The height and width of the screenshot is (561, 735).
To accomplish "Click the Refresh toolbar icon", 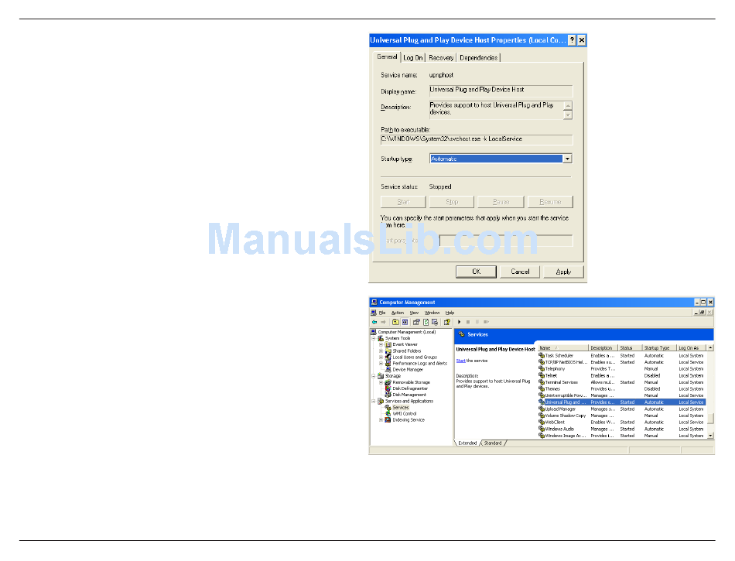I will (426, 322).
